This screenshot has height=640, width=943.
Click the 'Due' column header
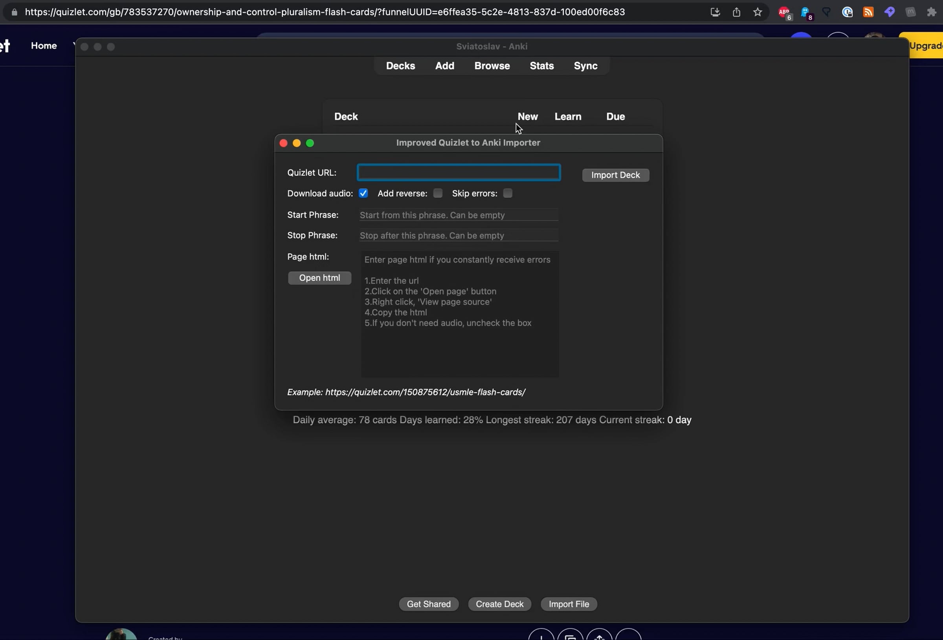tap(616, 117)
